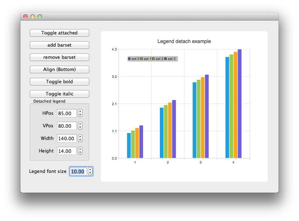This screenshot has height=221, width=299.
Task: Decrease VPos value with down arrow
Action: pos(80,128)
